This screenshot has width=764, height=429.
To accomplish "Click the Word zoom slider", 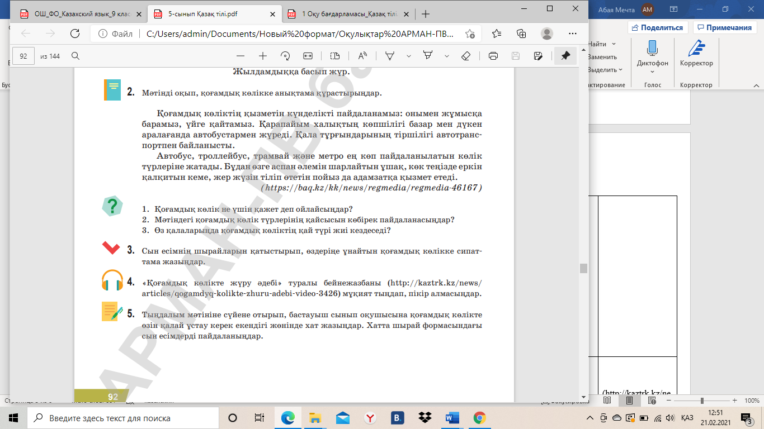I will pos(702,401).
